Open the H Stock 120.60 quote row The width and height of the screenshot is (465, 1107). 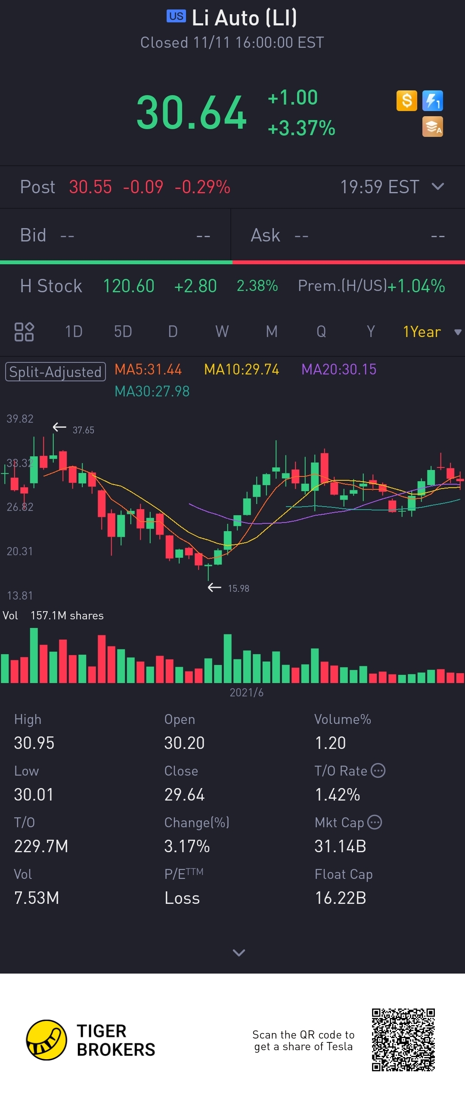pos(232,286)
